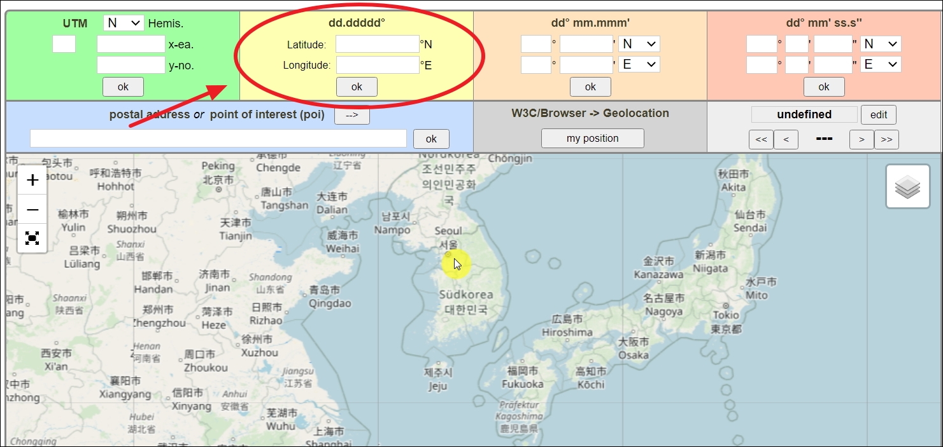The height and width of the screenshot is (447, 943).
Task: Confirm UTM coordinates with ok button
Action: pyautogui.click(x=123, y=87)
